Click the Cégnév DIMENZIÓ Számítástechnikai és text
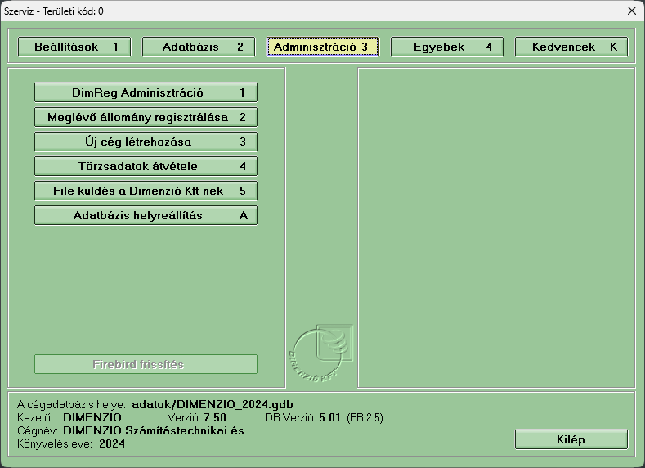Viewport: 645px width, 468px height. pyautogui.click(x=154, y=430)
